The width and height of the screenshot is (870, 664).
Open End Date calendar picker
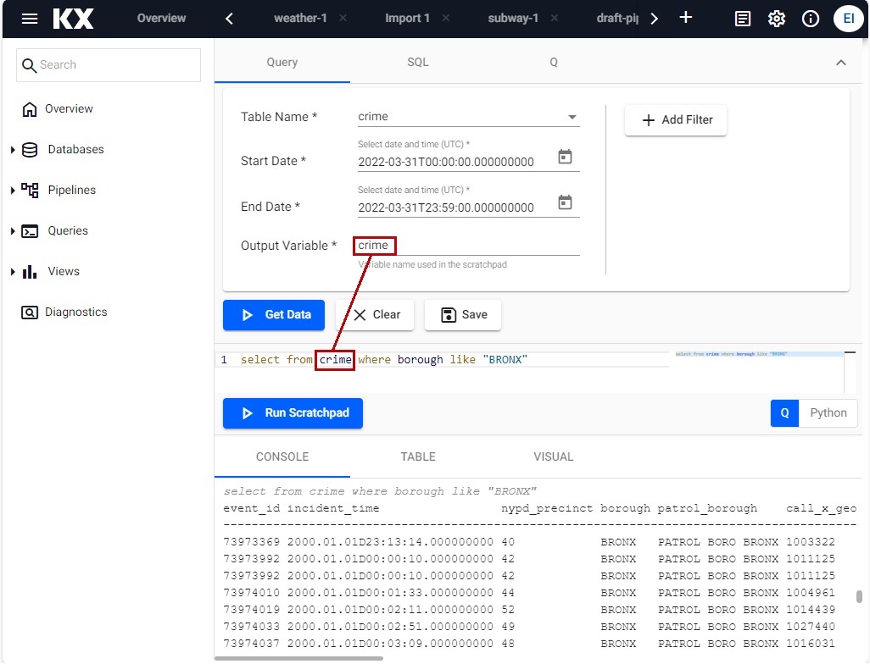pyautogui.click(x=565, y=202)
